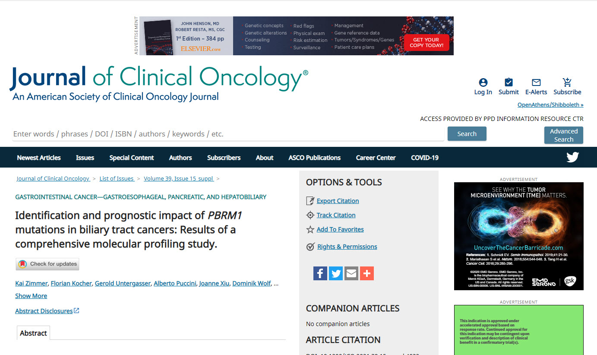Open author Kai Zimmer
This screenshot has width=597, height=355.
[31, 283]
